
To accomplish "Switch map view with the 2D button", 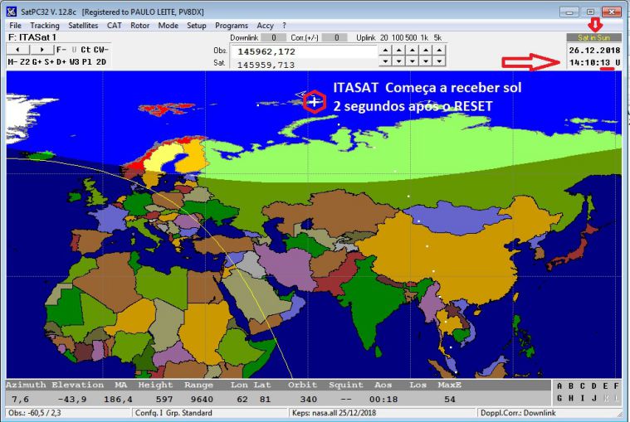I will [100, 62].
